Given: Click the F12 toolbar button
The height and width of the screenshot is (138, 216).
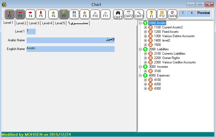Looking at the screenshot, I should (162, 14).
